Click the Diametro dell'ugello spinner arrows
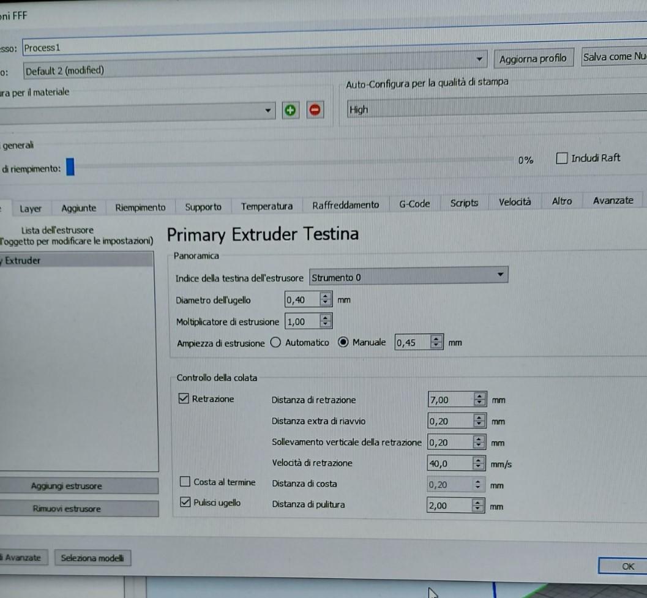Screen dimensions: 647x598 [x=326, y=300]
